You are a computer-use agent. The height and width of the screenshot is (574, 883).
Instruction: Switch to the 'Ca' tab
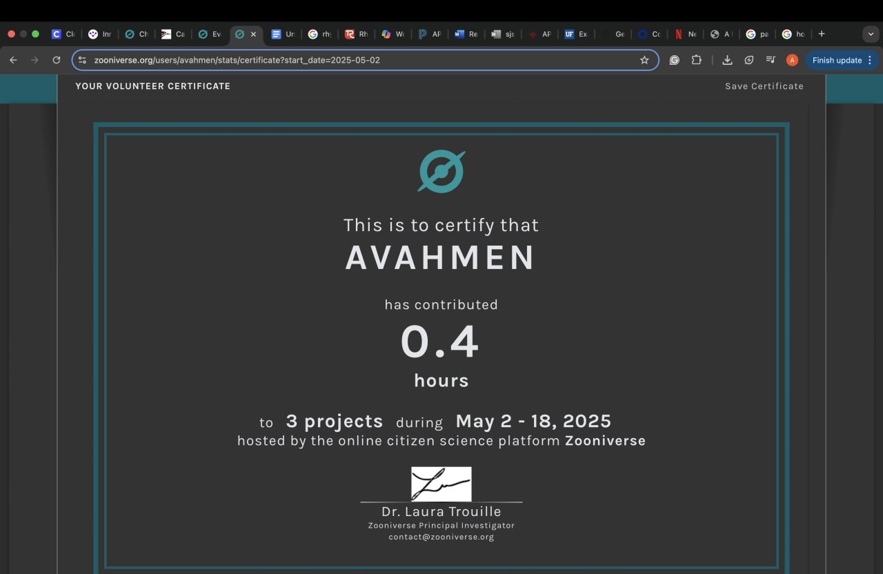tap(173, 34)
